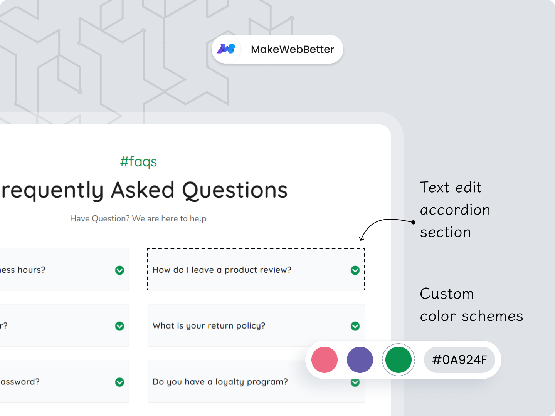
Task: Select the green color swatch
Action: (399, 359)
